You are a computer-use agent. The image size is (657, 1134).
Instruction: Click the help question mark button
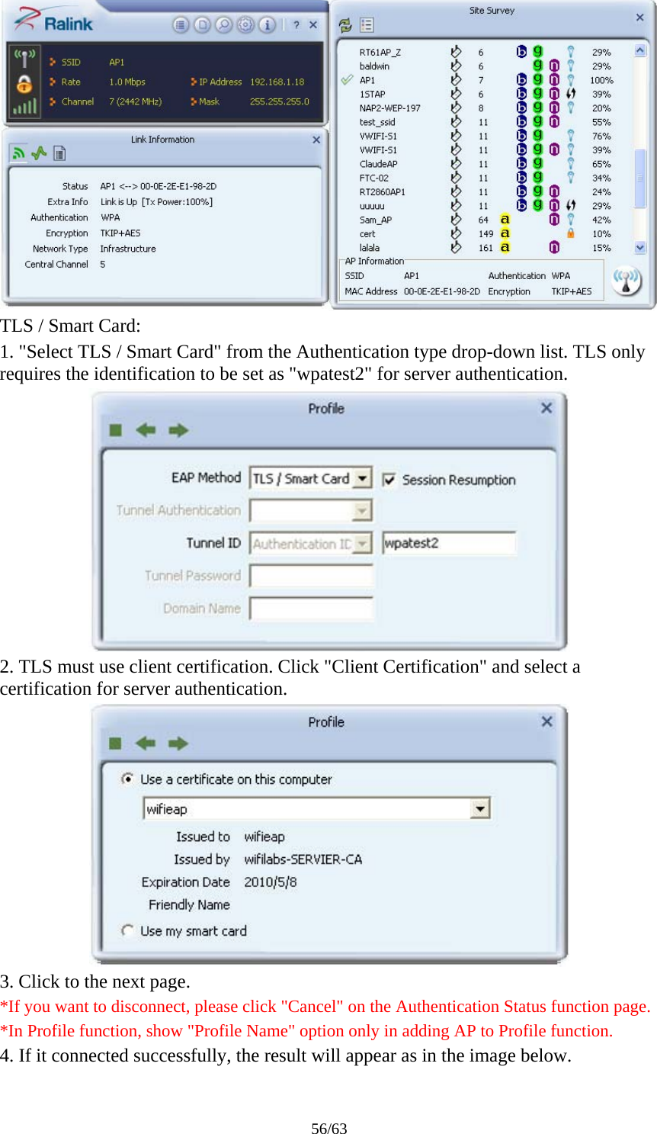pyautogui.click(x=295, y=24)
